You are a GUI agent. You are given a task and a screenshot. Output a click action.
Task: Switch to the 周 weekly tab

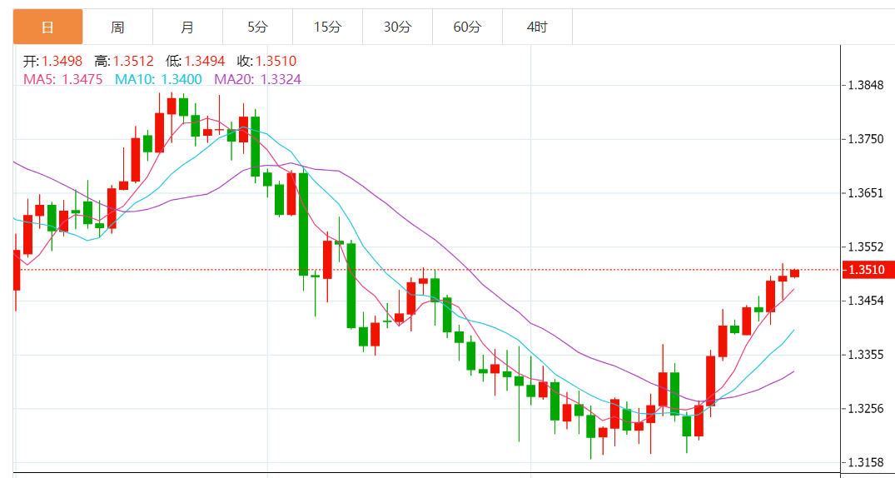pyautogui.click(x=117, y=27)
